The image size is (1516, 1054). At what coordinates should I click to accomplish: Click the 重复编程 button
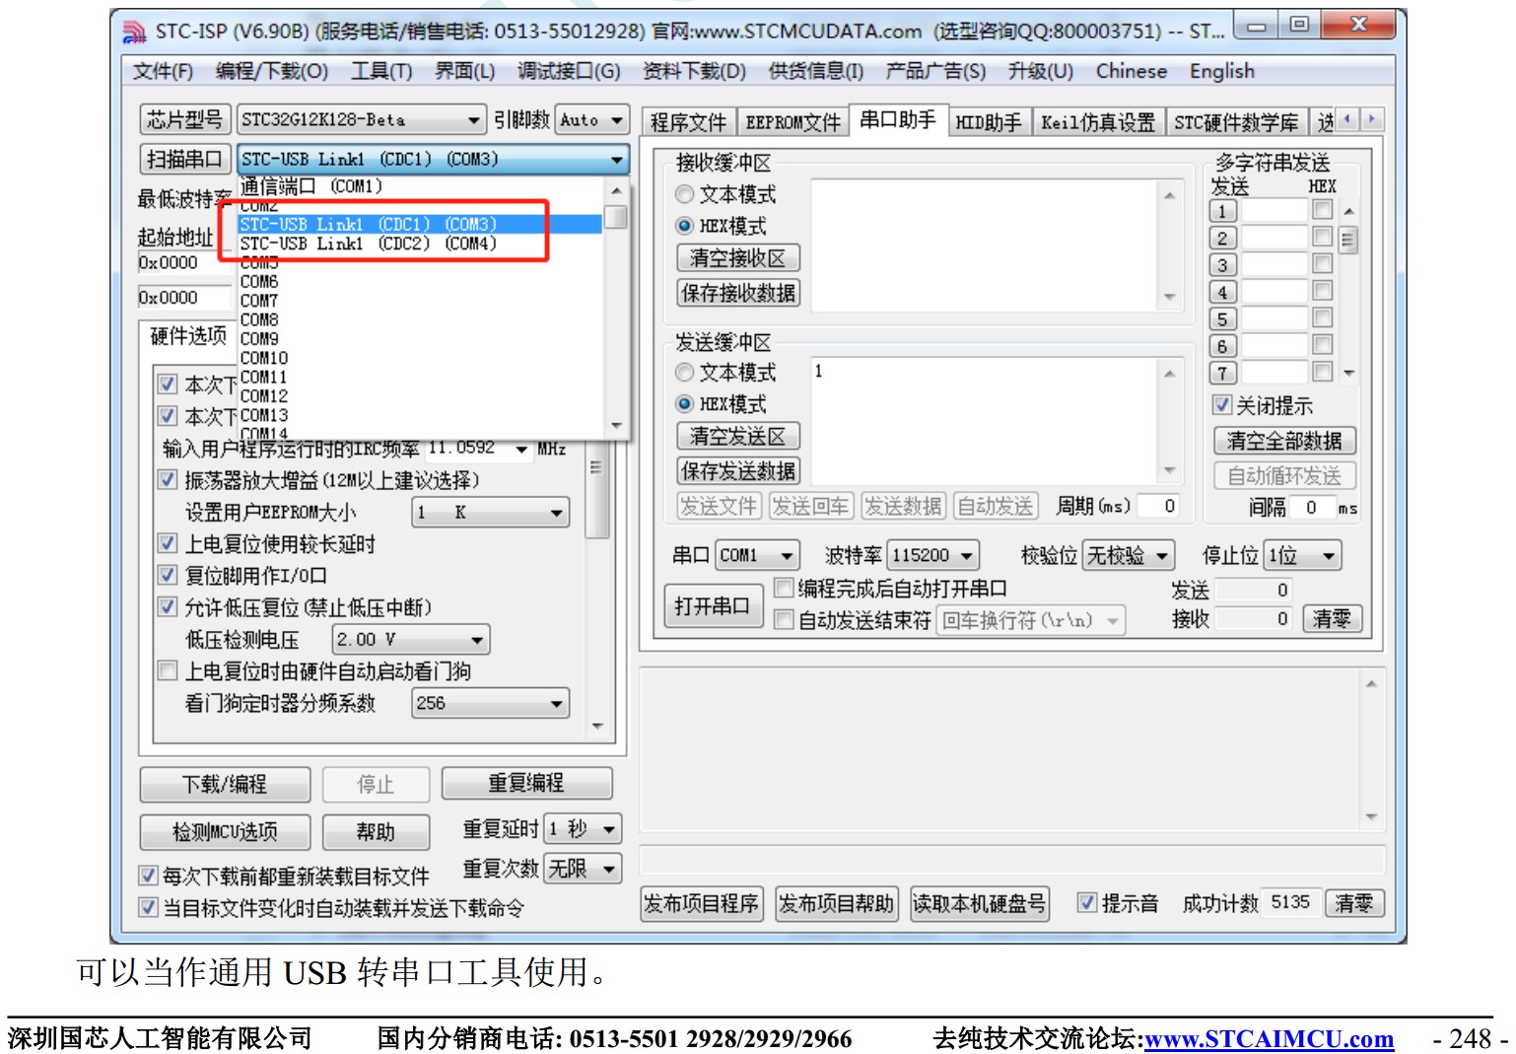point(526,784)
